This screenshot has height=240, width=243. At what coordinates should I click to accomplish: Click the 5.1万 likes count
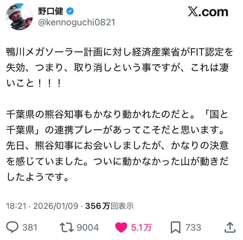click(x=141, y=228)
